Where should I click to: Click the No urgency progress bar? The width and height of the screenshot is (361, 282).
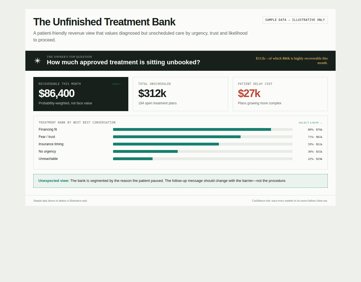pos(203,151)
